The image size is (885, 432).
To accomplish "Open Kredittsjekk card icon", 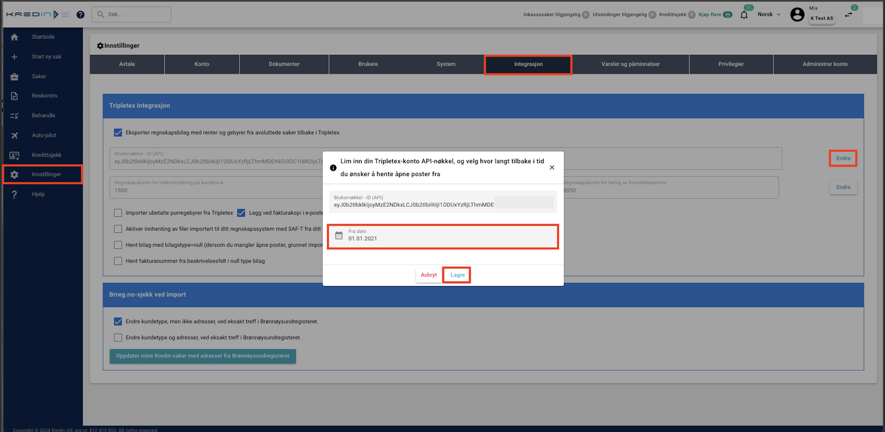I will pyautogui.click(x=14, y=155).
